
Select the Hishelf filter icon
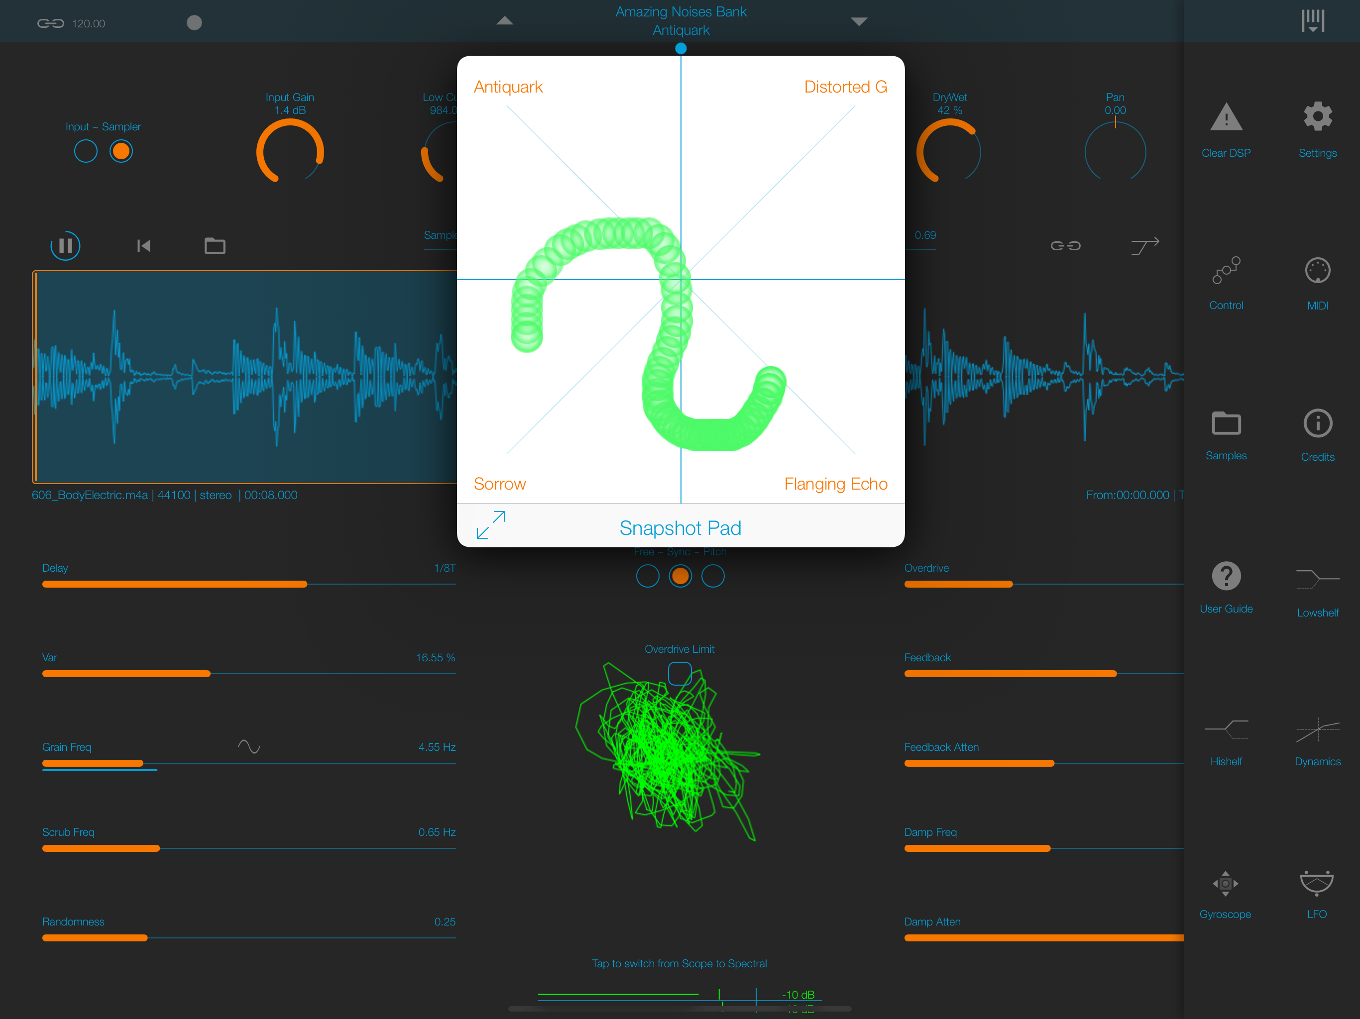coord(1226,729)
